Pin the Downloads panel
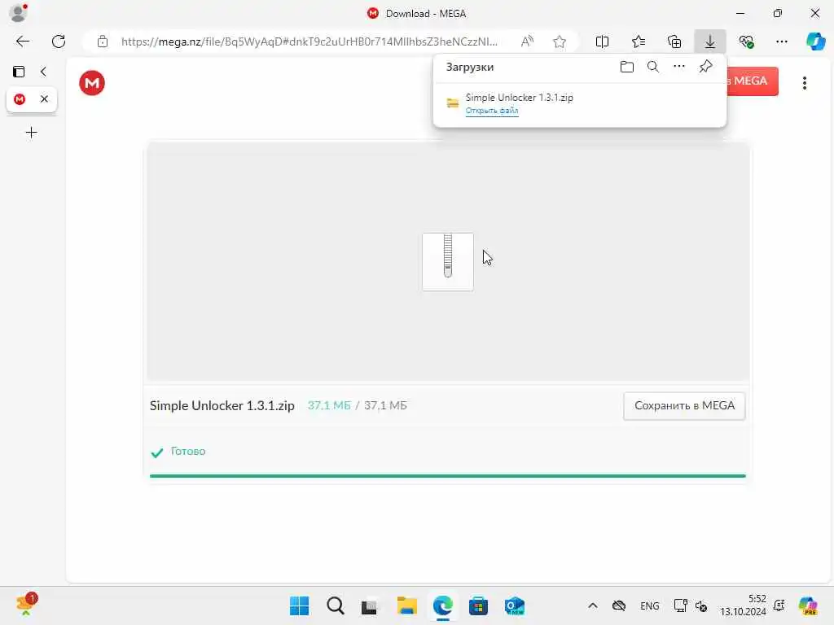Image resolution: width=834 pixels, height=625 pixels. pyautogui.click(x=706, y=67)
